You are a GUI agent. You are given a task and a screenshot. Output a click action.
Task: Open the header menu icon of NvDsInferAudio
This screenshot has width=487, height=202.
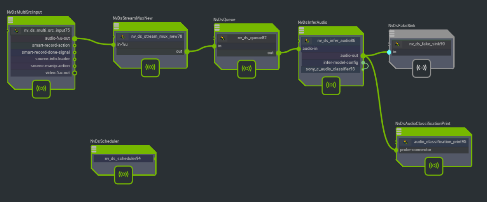[301, 31]
